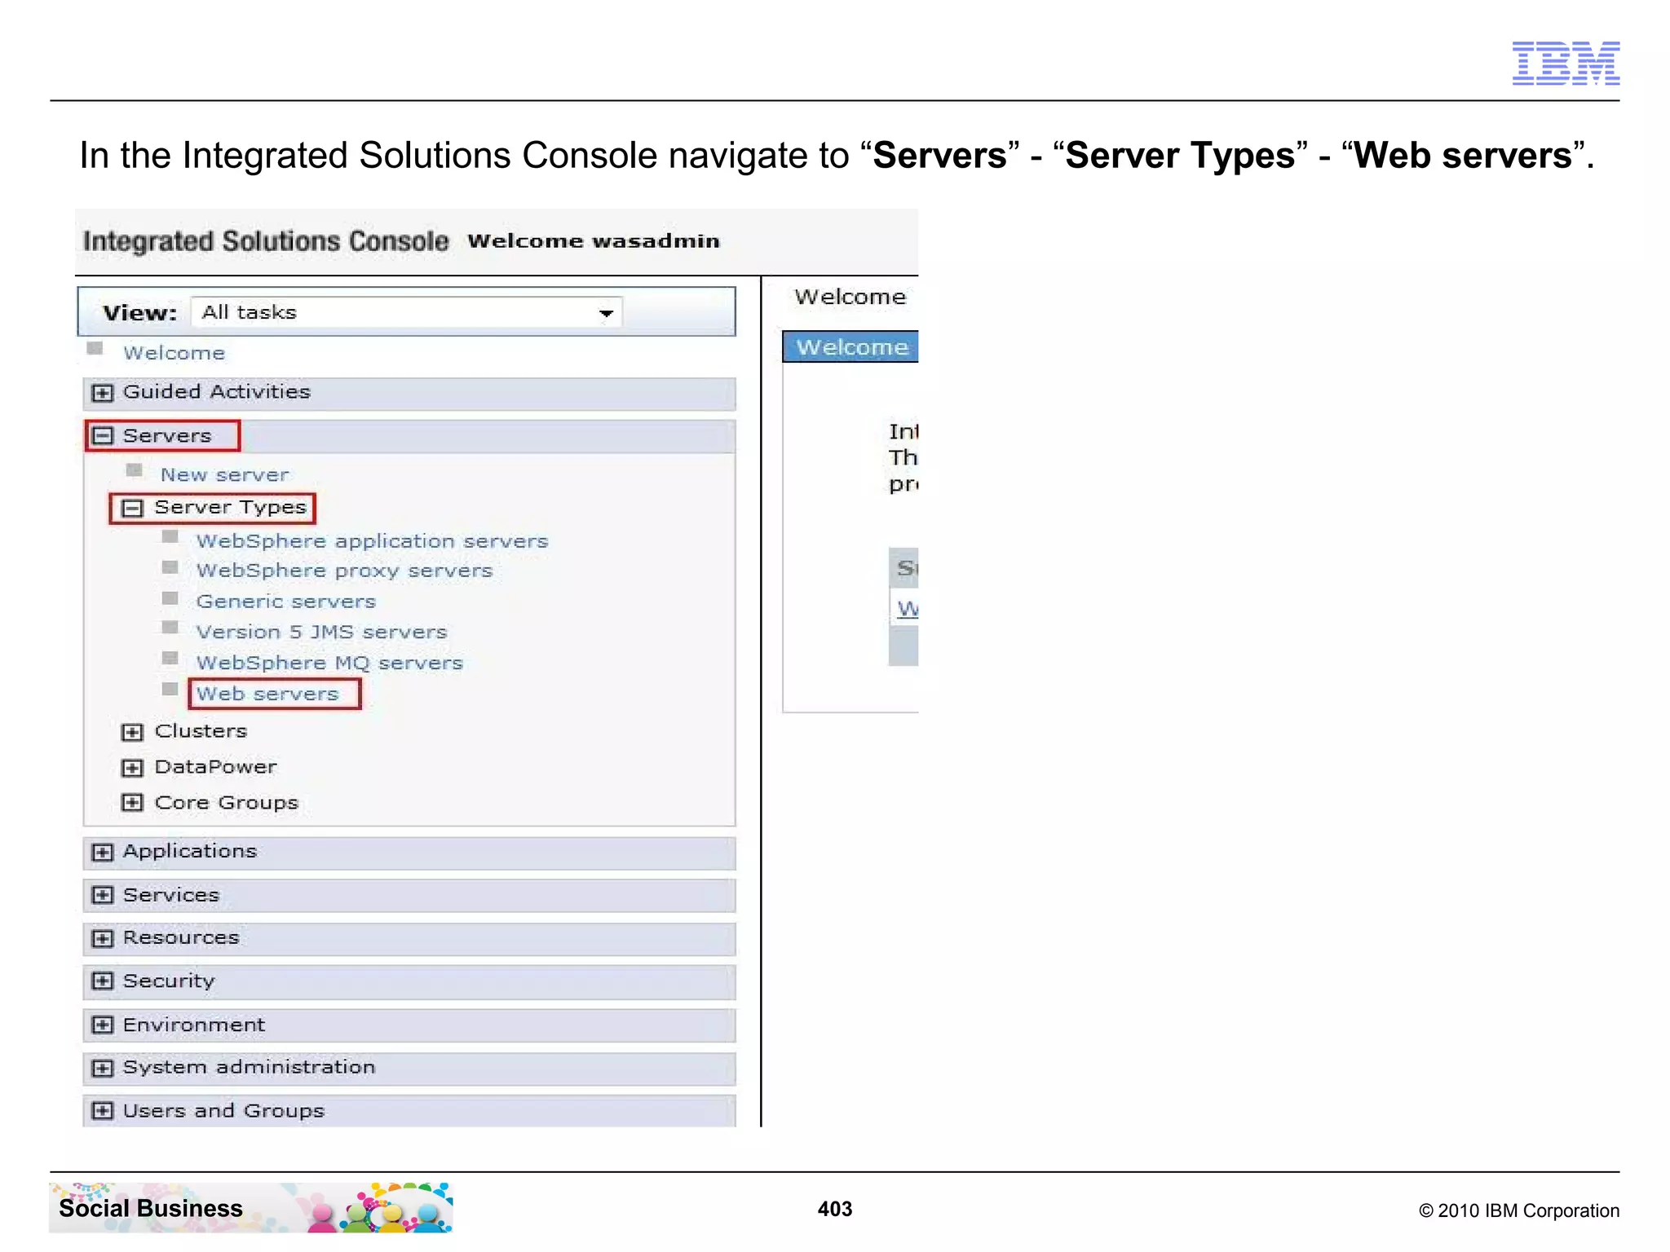This screenshot has height=1252, width=1670.
Task: Expand the Guided Activities section
Action: (x=102, y=393)
